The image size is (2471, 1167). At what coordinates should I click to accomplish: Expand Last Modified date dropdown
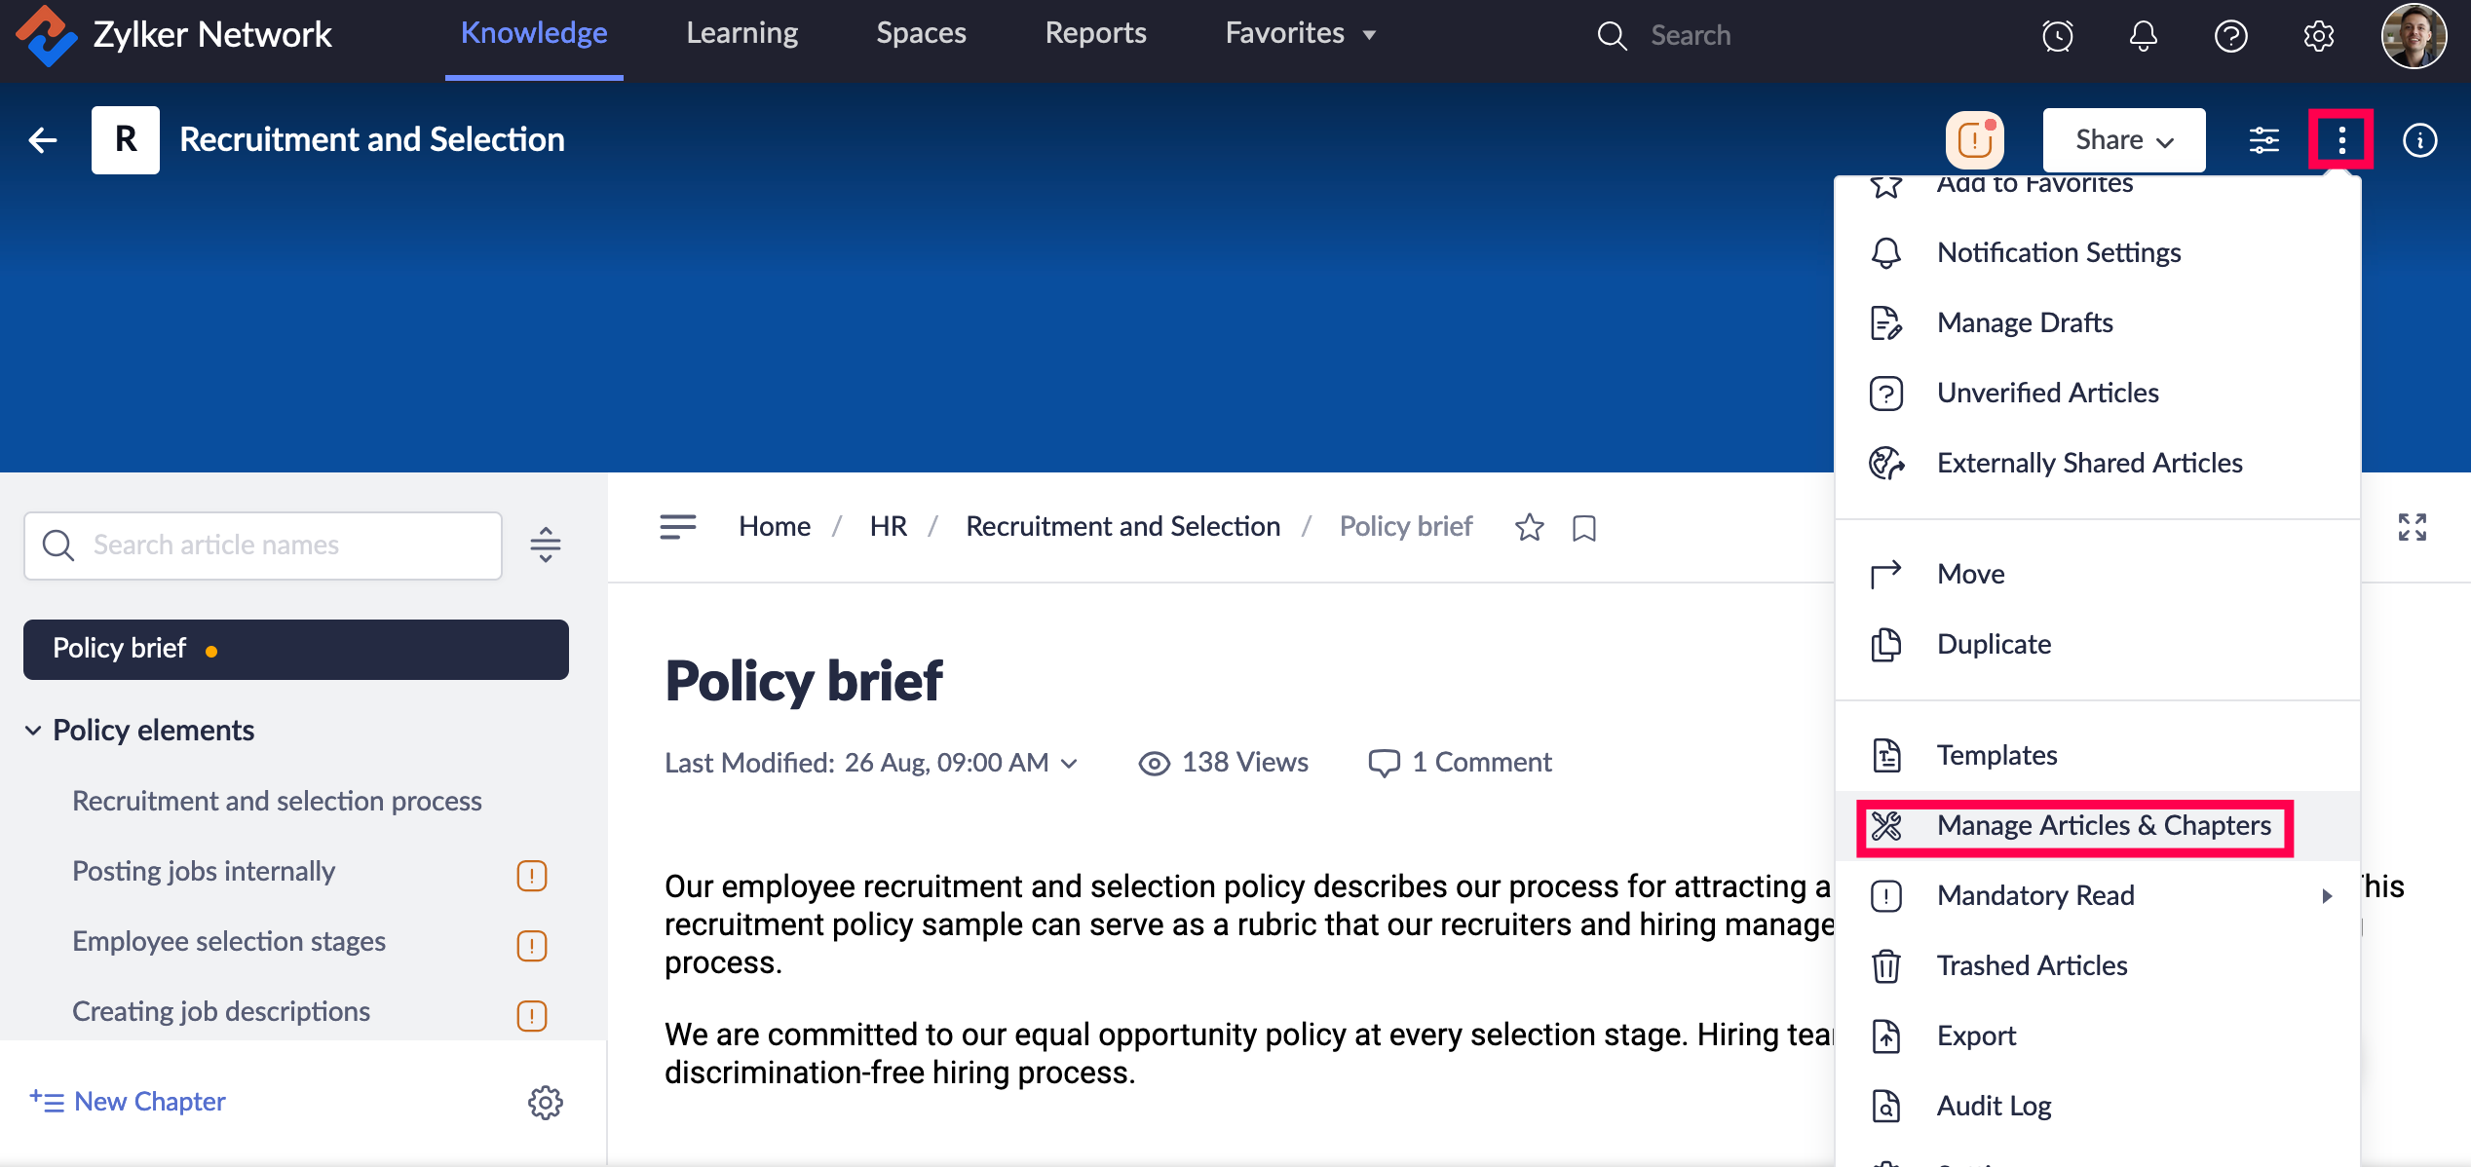[x=1069, y=763]
